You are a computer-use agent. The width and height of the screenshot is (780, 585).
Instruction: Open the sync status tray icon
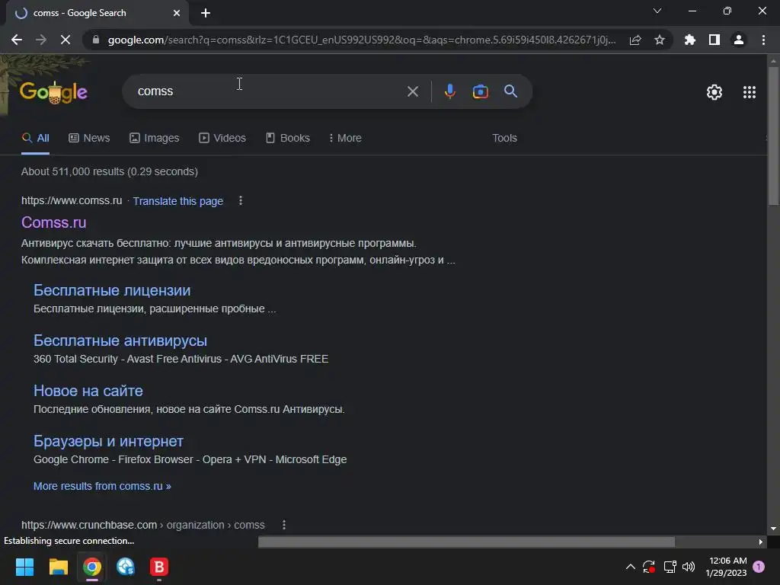tap(649, 567)
